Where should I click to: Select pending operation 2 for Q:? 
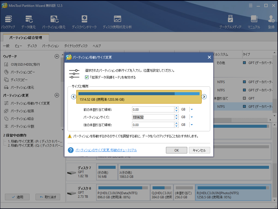[35, 145]
